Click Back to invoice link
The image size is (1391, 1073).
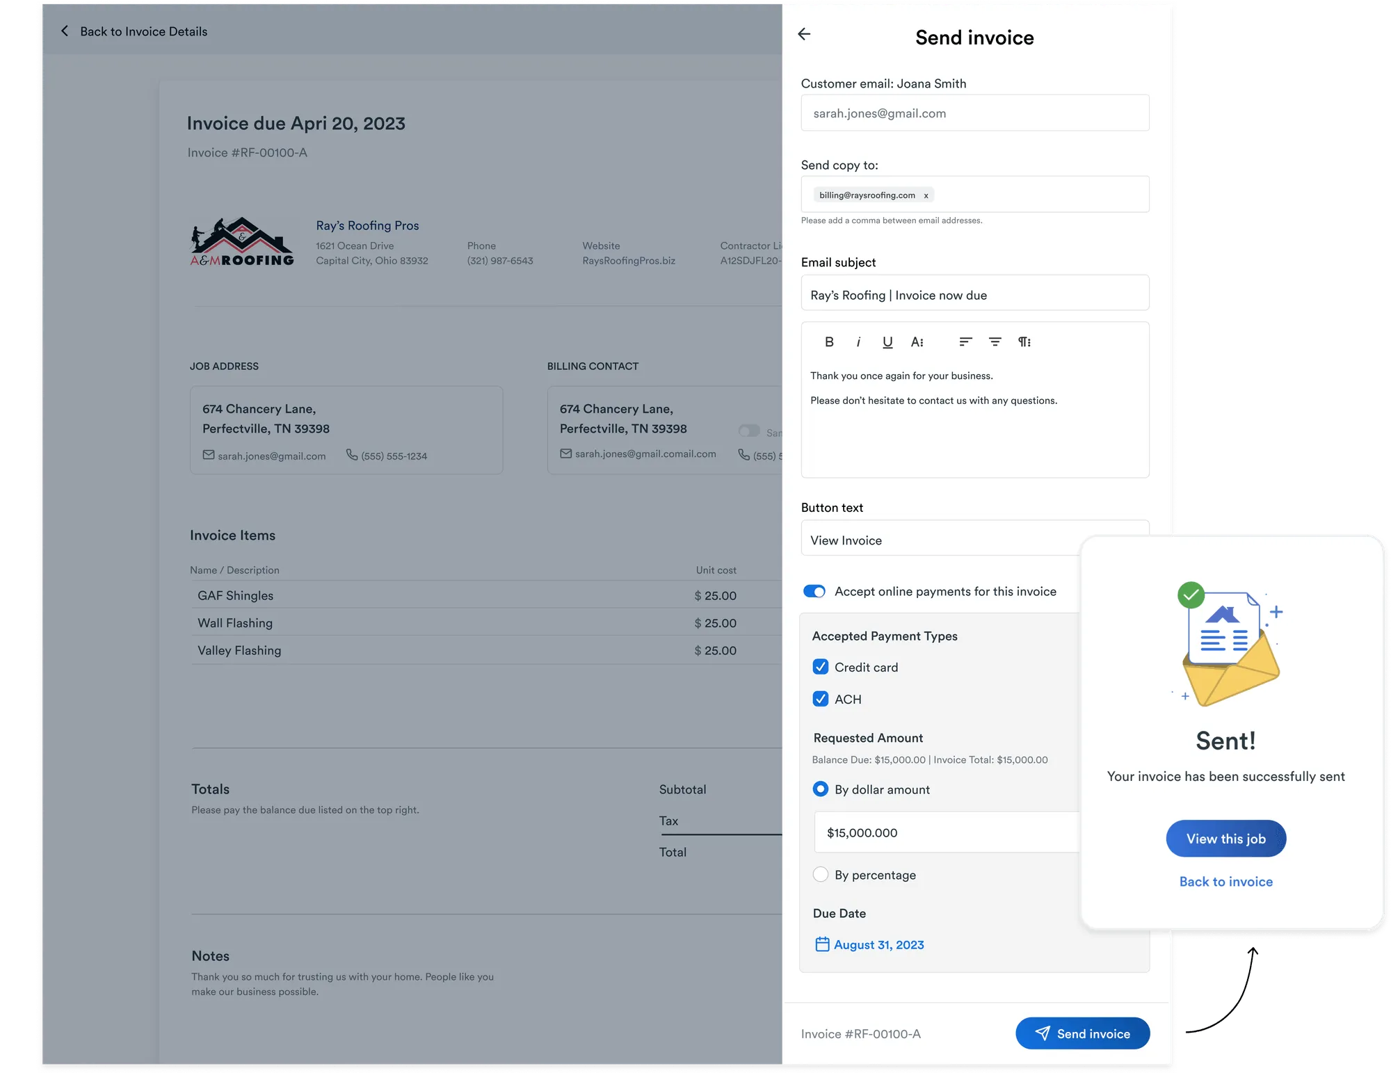point(1225,881)
